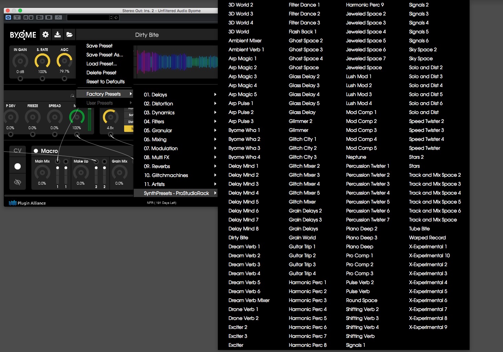Click the preset up/down stepper arrows
503x352 pixels.
(x=111, y=18)
